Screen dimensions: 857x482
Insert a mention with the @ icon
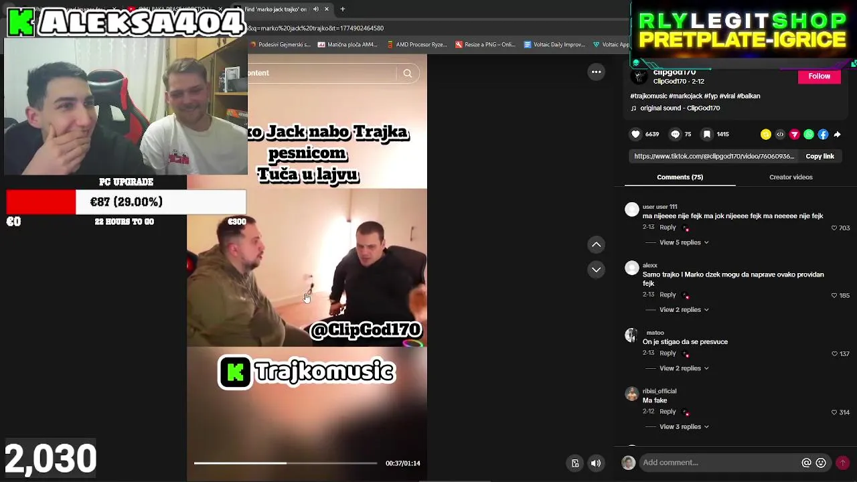click(x=806, y=463)
